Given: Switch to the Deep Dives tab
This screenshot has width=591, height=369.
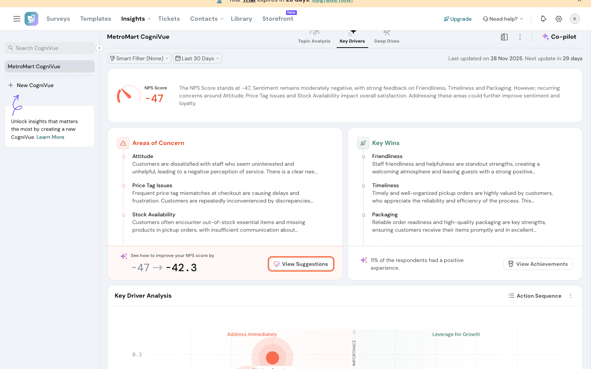Looking at the screenshot, I should [387, 38].
